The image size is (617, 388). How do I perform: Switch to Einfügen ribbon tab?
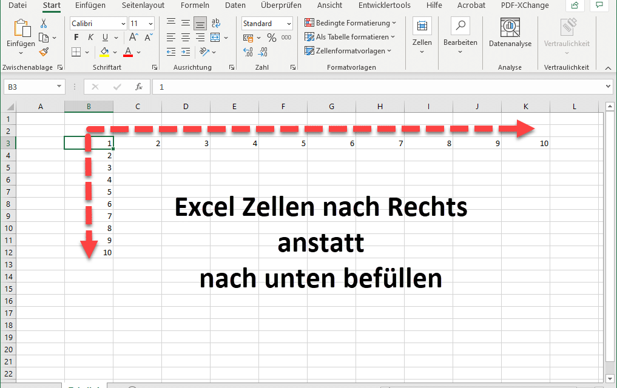(90, 5)
